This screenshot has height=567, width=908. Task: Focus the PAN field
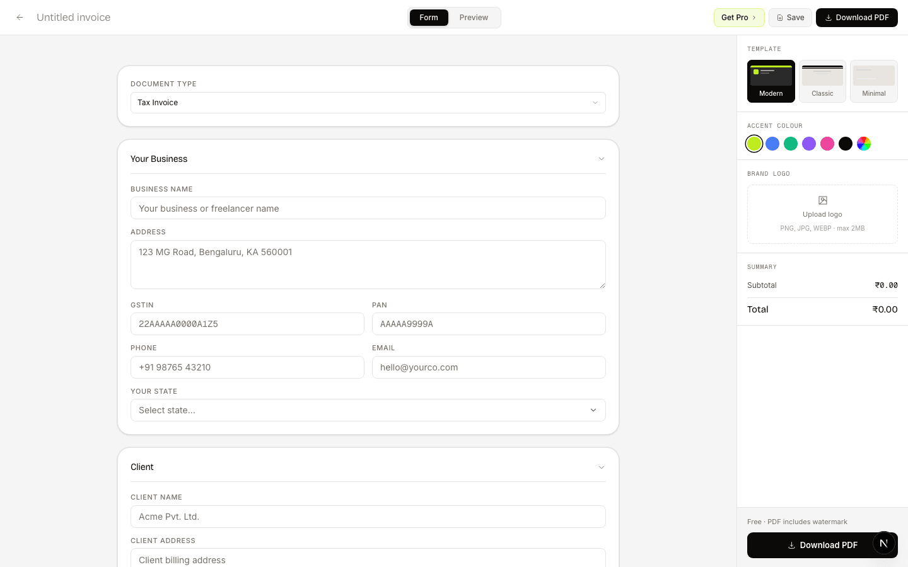point(489,324)
